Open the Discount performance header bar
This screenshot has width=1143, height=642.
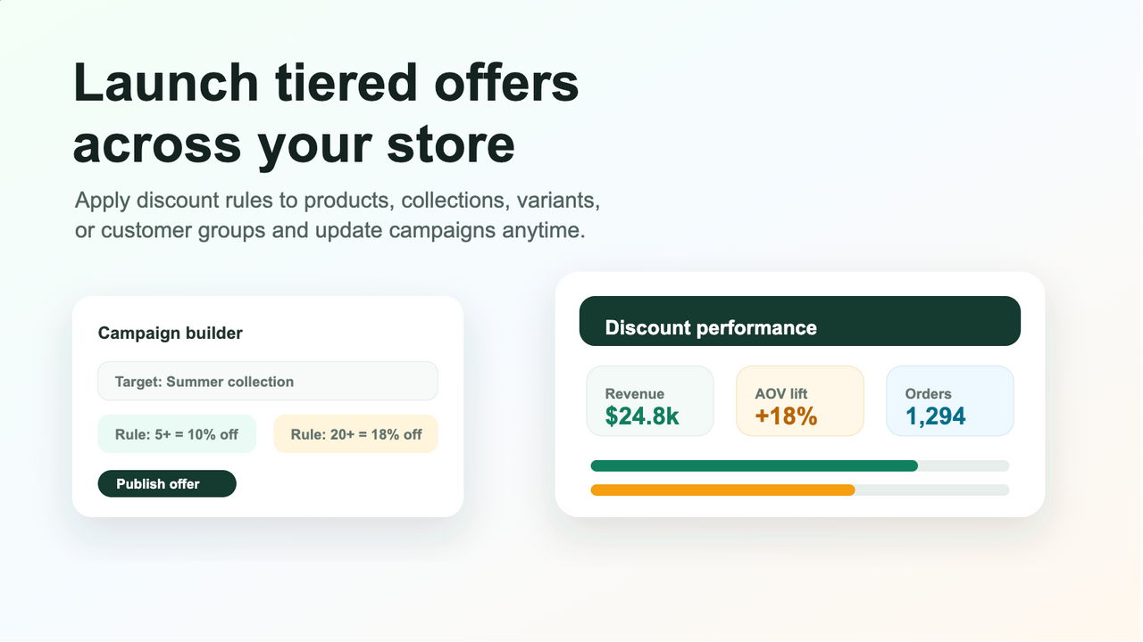[800, 321]
